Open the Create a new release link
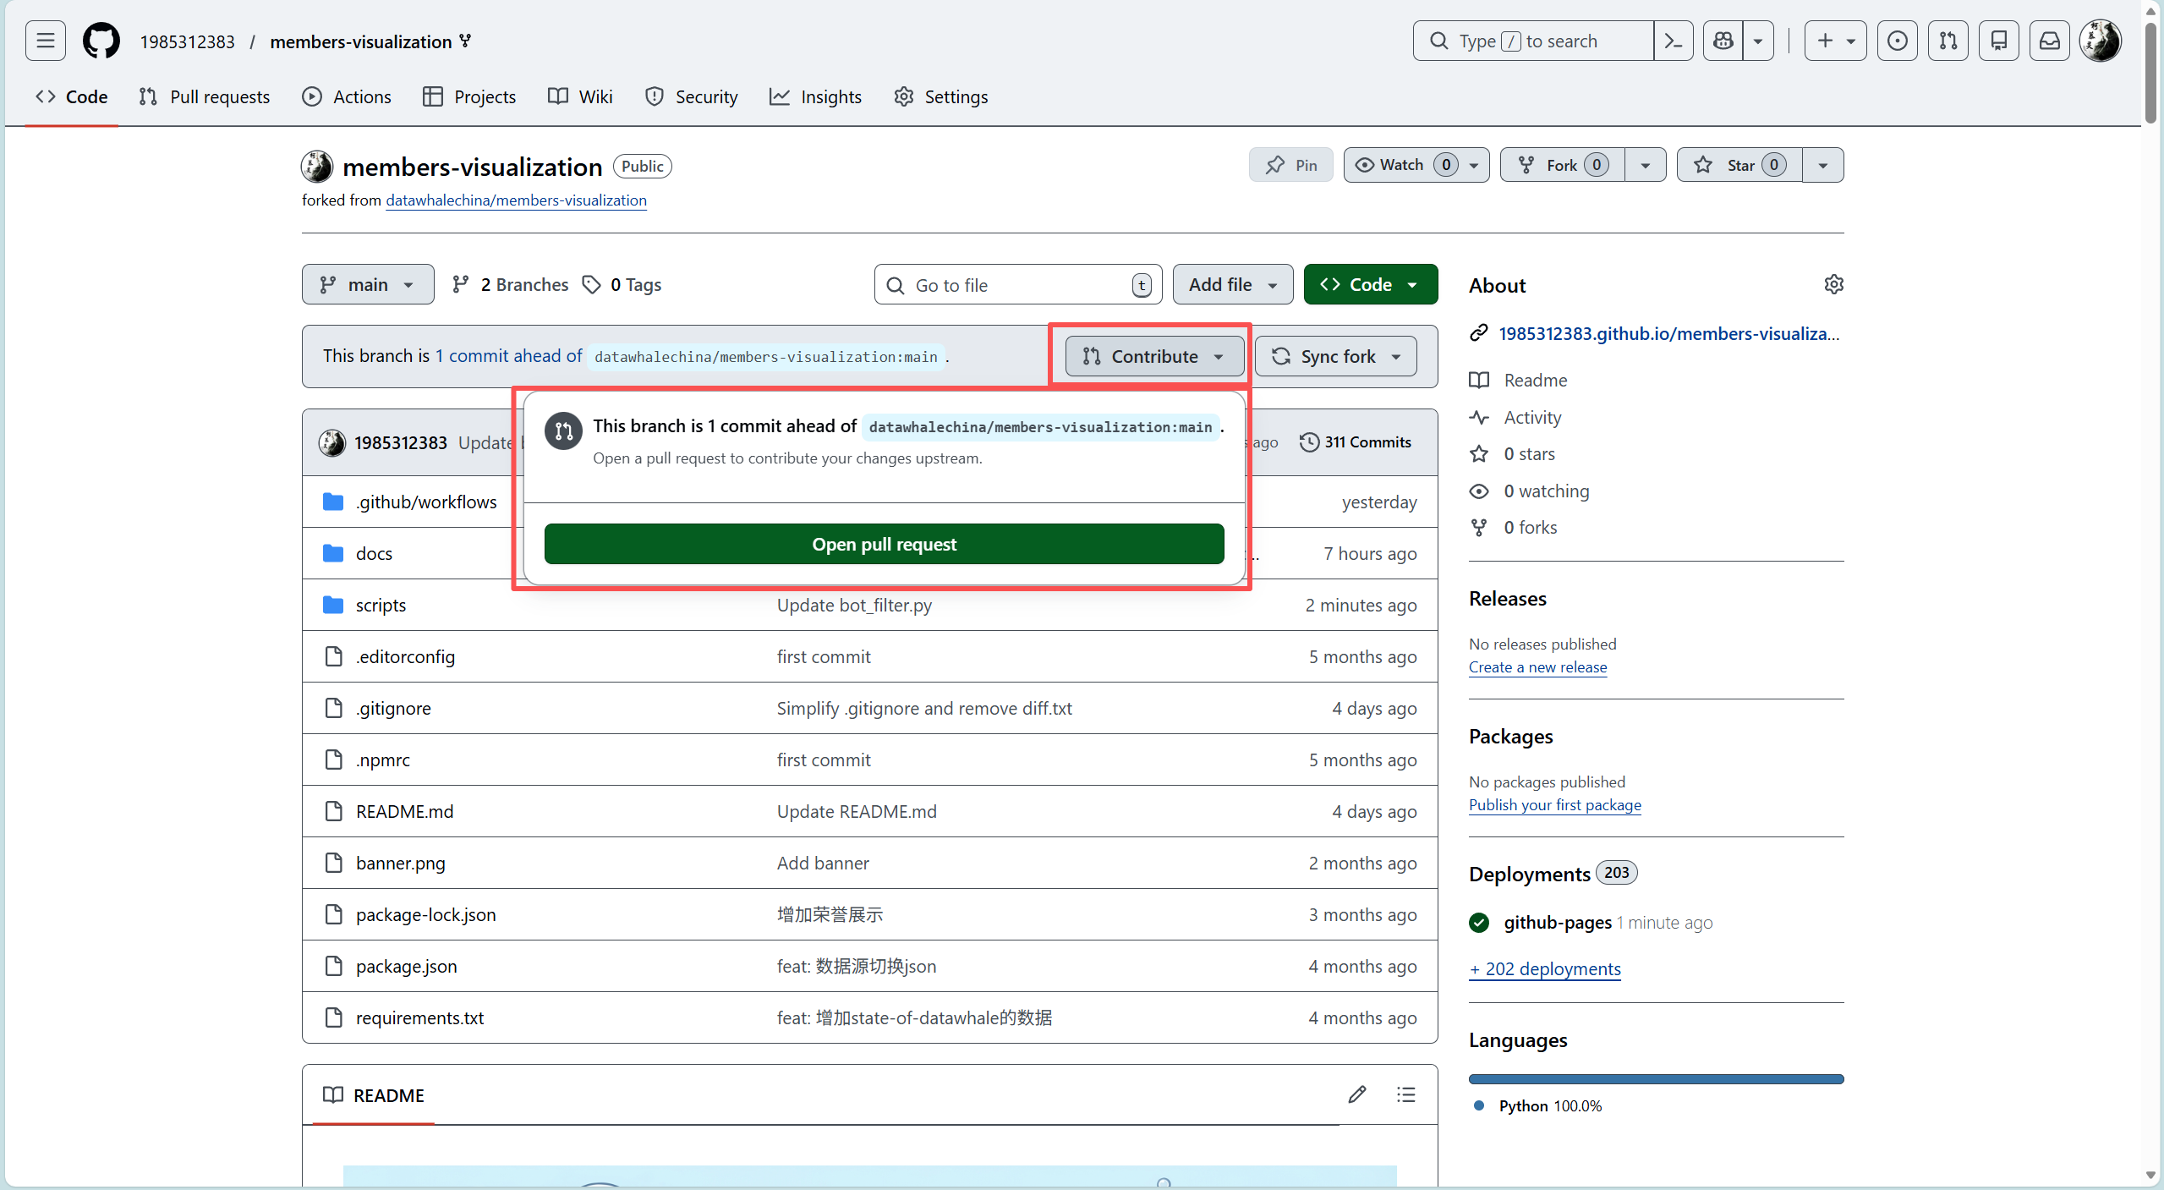The image size is (2164, 1190). tap(1537, 666)
